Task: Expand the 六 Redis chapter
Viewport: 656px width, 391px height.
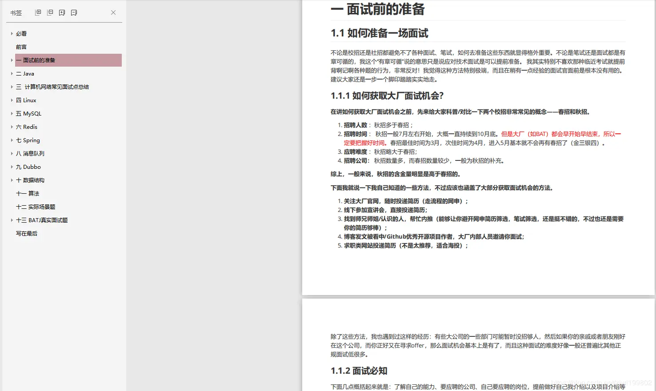Action: pos(11,127)
